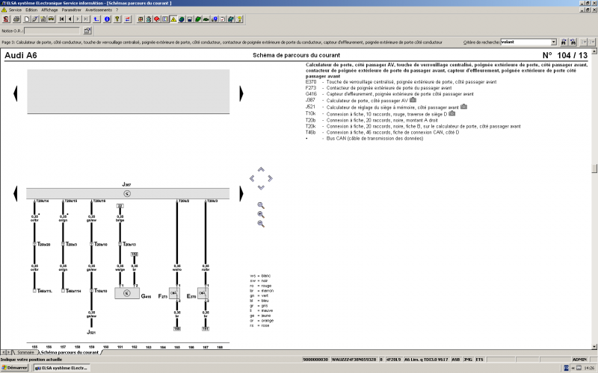Go to previous page using the left arrow
Viewport: 598px width, 373px height.
tap(70, 19)
